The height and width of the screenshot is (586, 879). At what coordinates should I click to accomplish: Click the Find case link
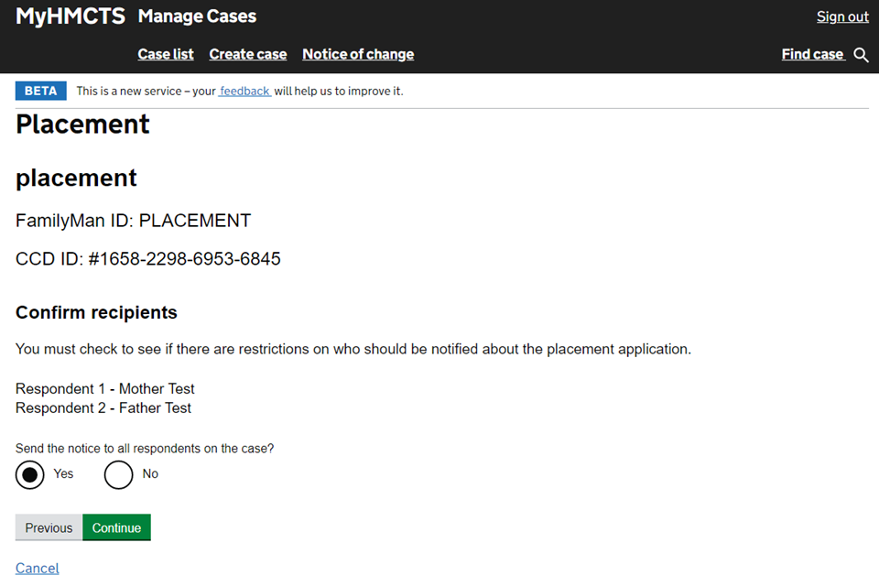coord(812,54)
